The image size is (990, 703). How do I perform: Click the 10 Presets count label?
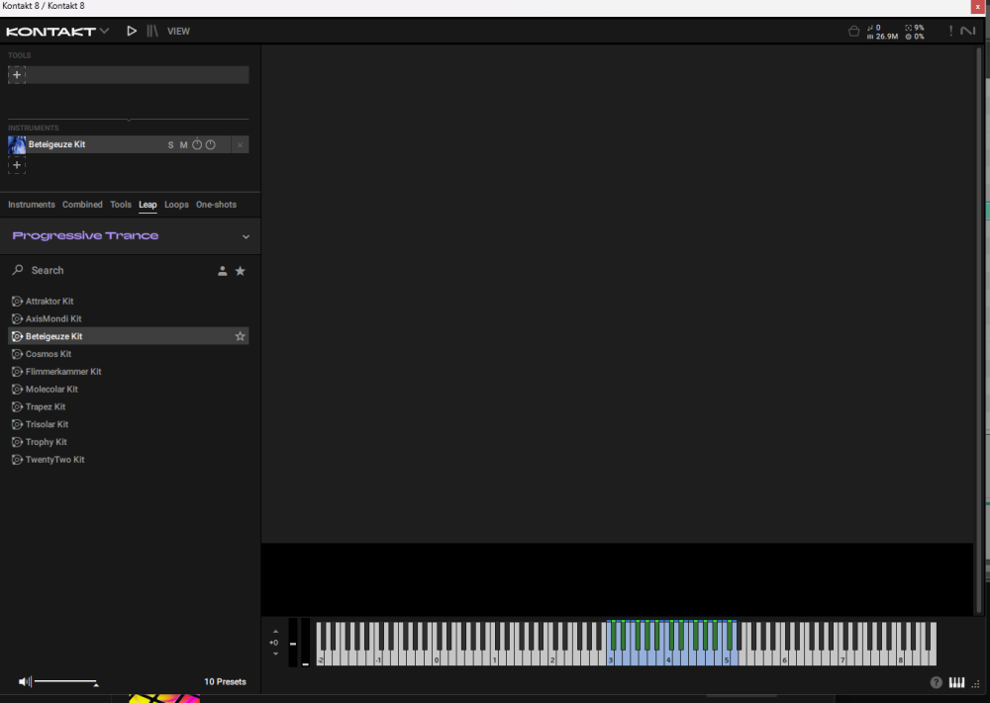click(x=225, y=682)
